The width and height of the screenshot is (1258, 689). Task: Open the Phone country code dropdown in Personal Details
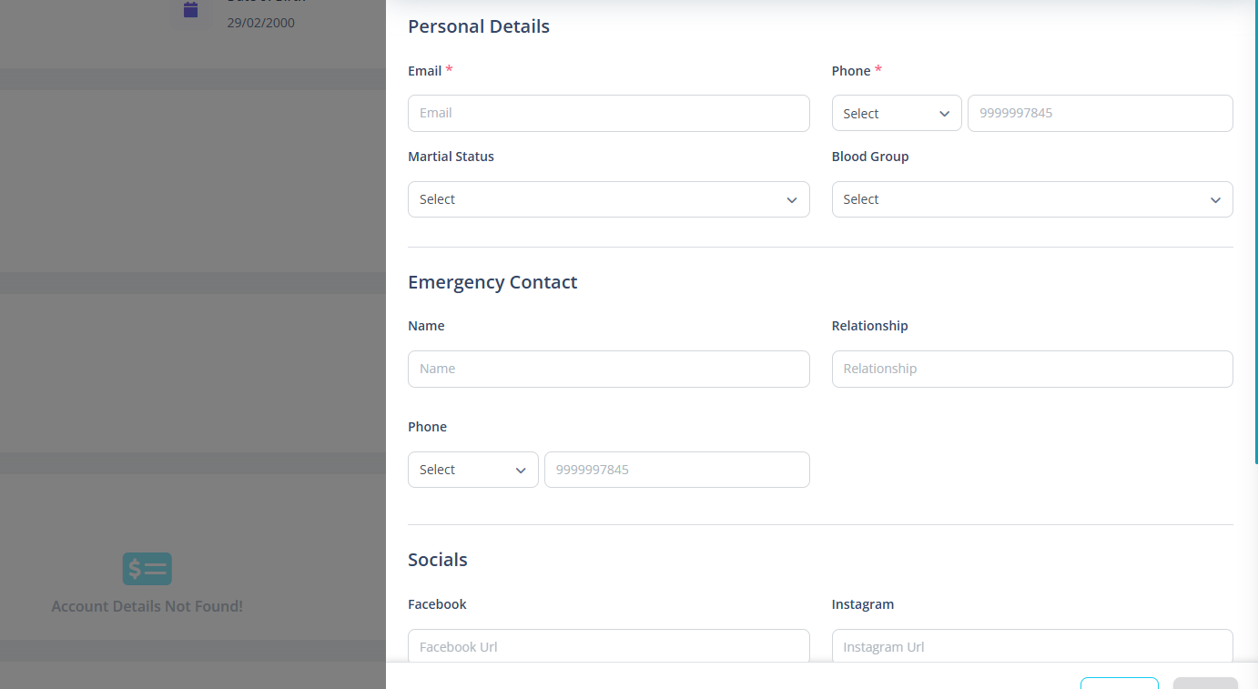[x=897, y=114]
